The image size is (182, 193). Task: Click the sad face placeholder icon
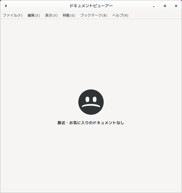pos(91,102)
